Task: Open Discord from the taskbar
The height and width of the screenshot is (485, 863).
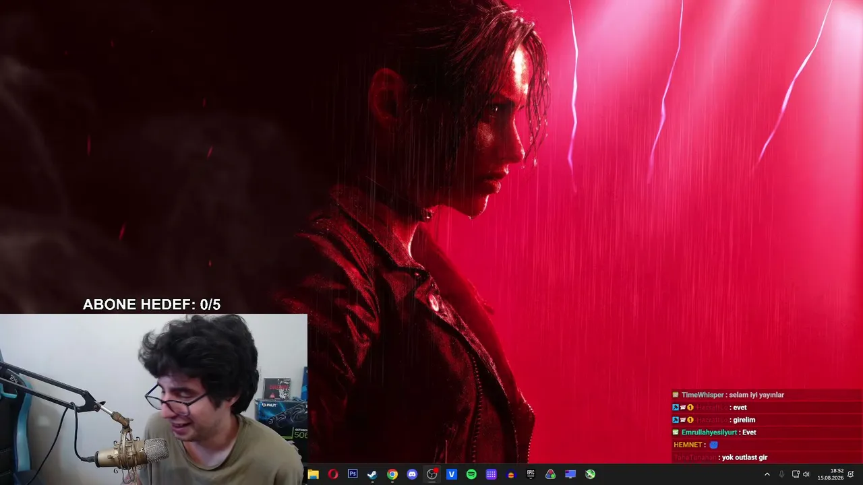Action: (412, 474)
